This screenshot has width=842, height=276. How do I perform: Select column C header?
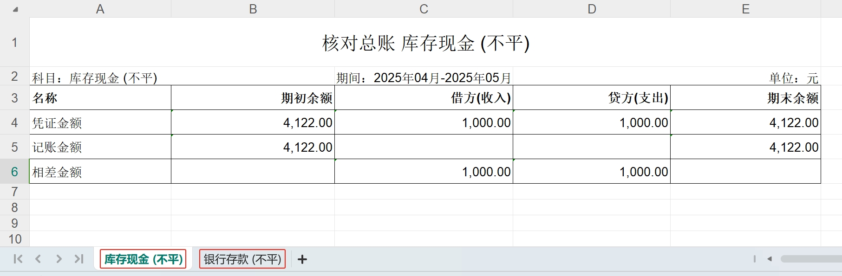point(424,9)
